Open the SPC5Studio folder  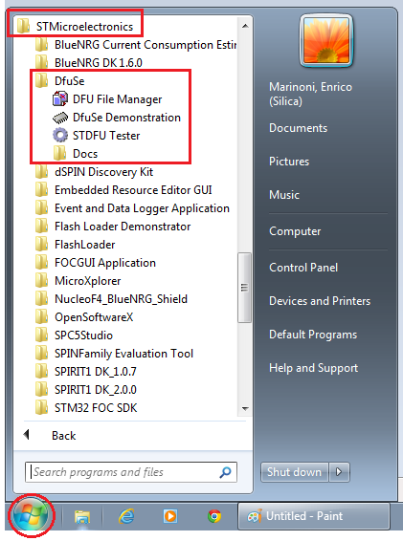(74, 335)
